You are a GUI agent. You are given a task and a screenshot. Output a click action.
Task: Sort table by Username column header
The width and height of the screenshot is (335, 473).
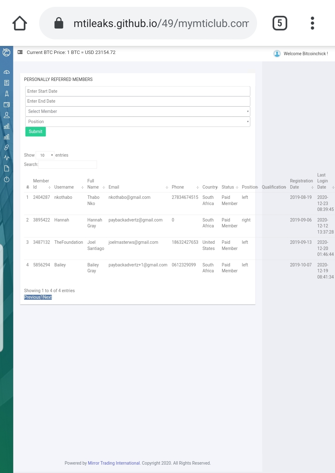tap(64, 187)
